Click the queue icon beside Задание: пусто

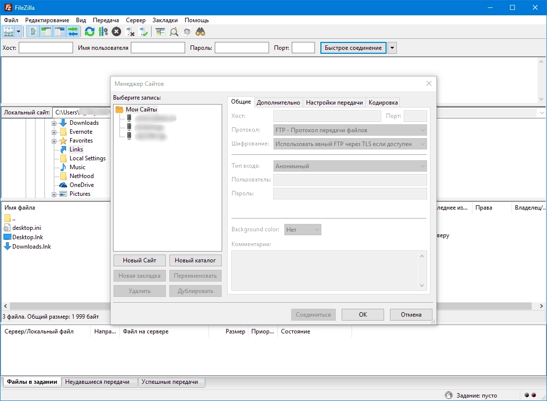point(449,396)
